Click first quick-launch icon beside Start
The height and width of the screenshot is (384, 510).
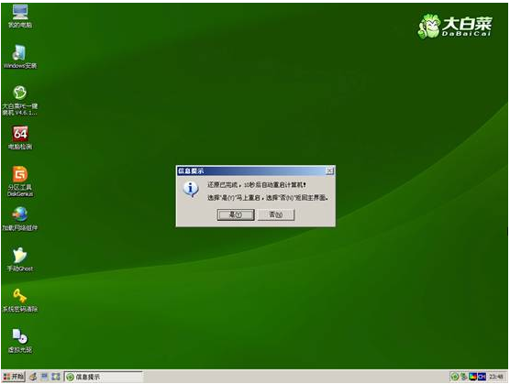coord(33,377)
